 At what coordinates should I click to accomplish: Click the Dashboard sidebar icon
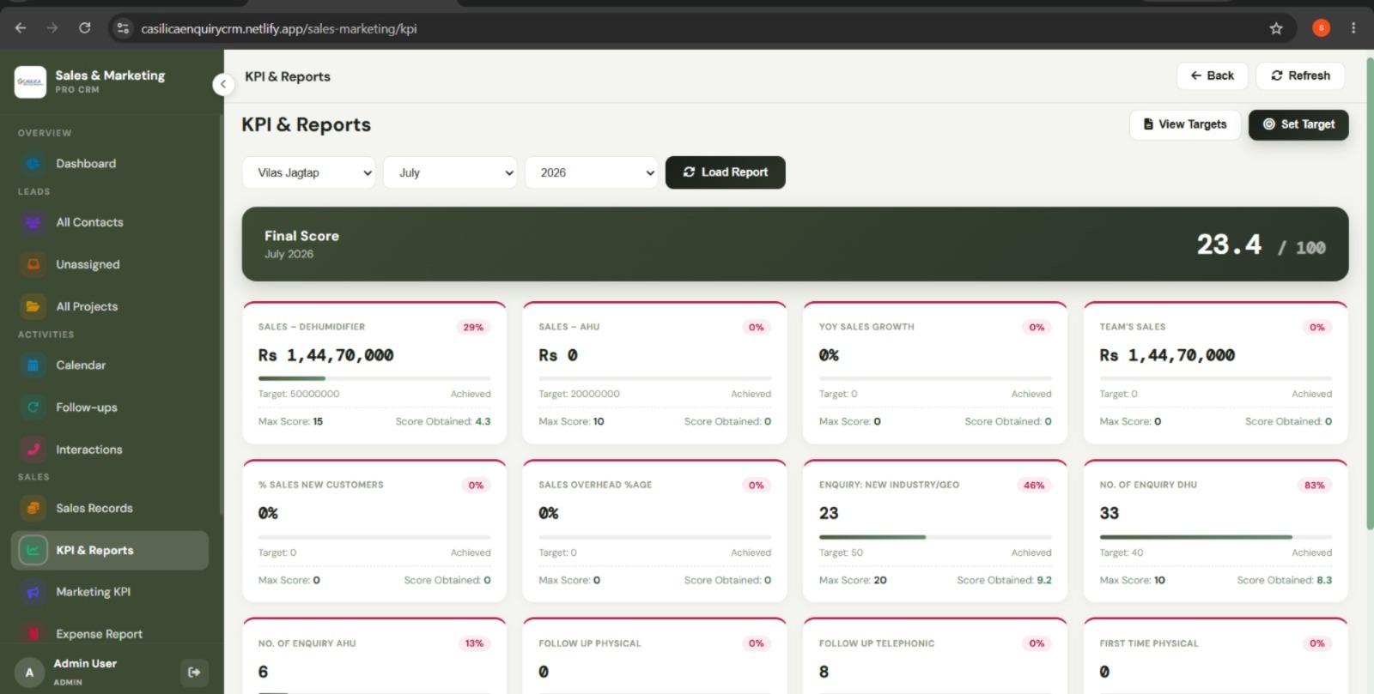(33, 164)
